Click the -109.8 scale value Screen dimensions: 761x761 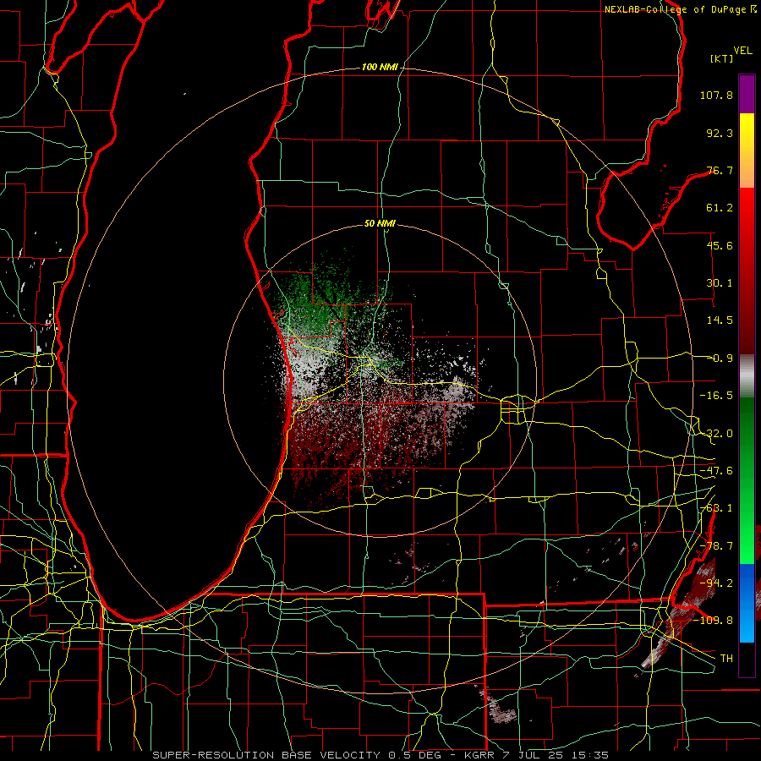click(x=714, y=621)
